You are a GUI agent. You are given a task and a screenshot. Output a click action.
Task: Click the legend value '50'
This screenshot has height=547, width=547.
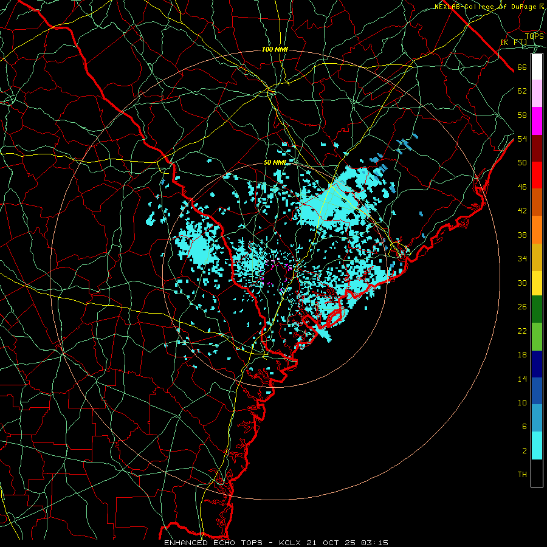click(522, 162)
